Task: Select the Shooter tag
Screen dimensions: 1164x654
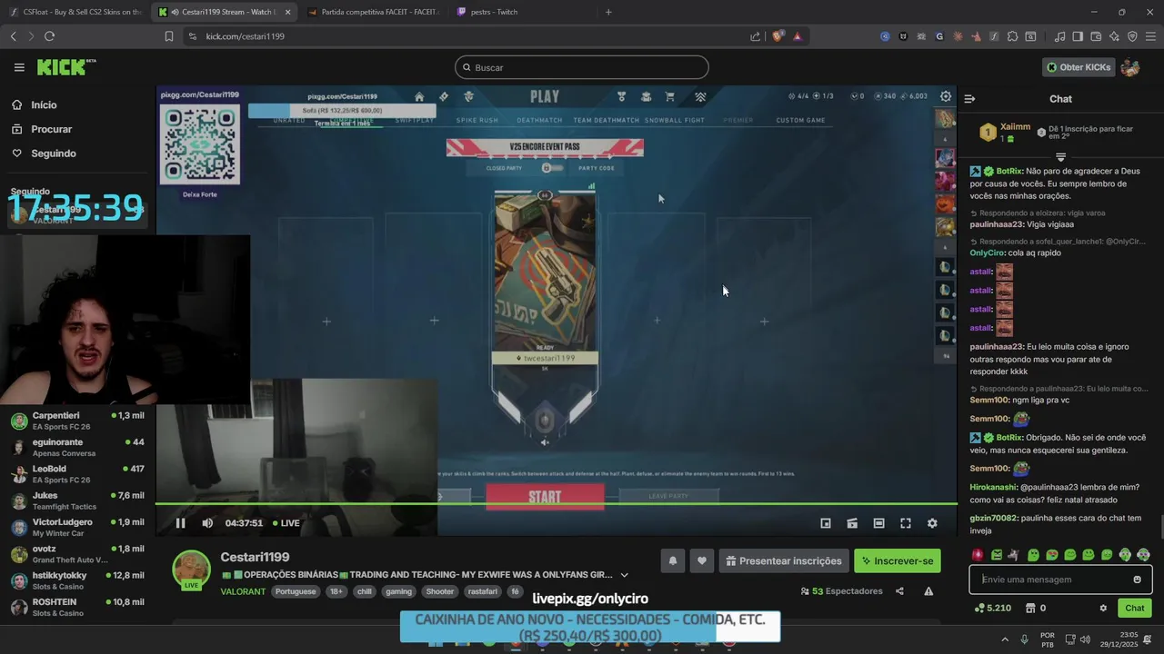Action: (x=440, y=591)
